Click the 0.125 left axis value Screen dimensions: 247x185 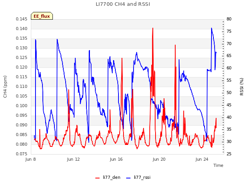[22, 57]
